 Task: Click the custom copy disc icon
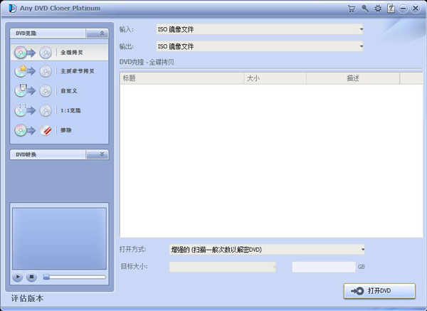21,90
